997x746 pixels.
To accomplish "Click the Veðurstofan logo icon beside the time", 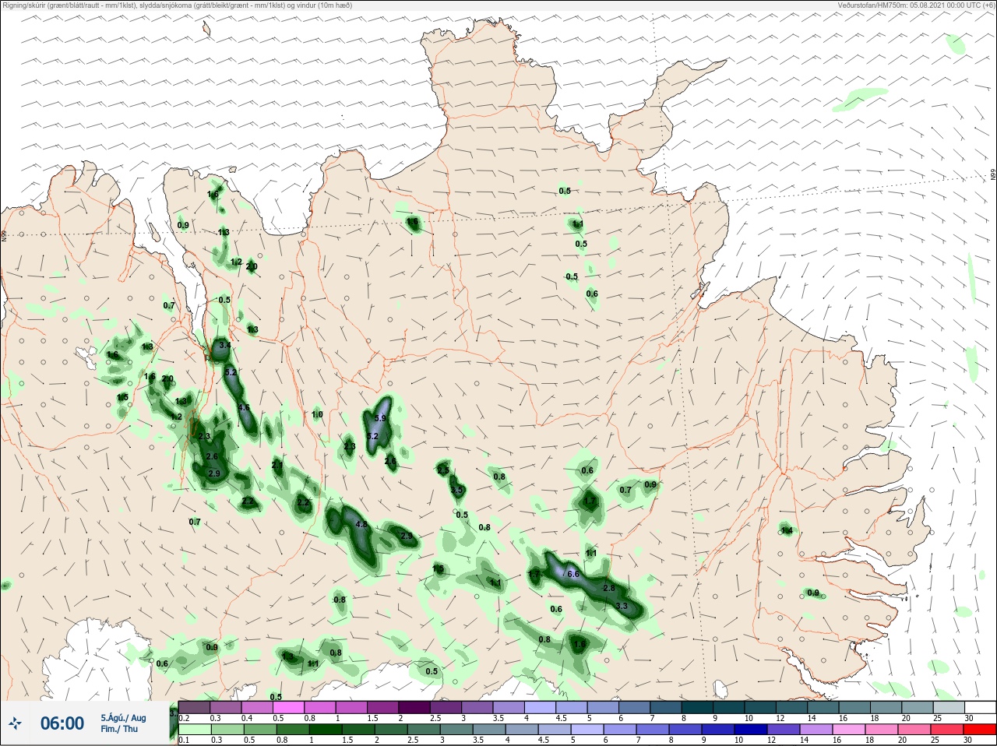I will click(x=16, y=723).
